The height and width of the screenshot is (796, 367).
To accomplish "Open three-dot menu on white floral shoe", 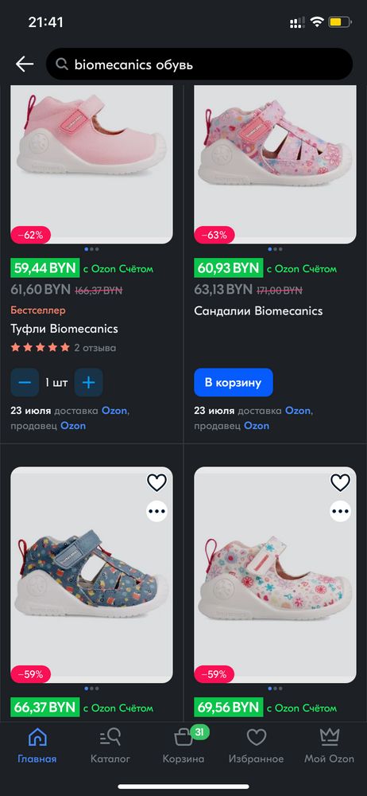I will (340, 511).
